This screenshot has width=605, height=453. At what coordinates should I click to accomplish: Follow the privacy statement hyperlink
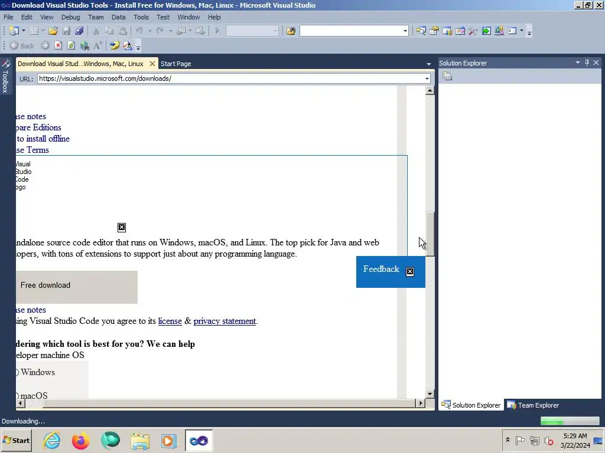(x=225, y=321)
